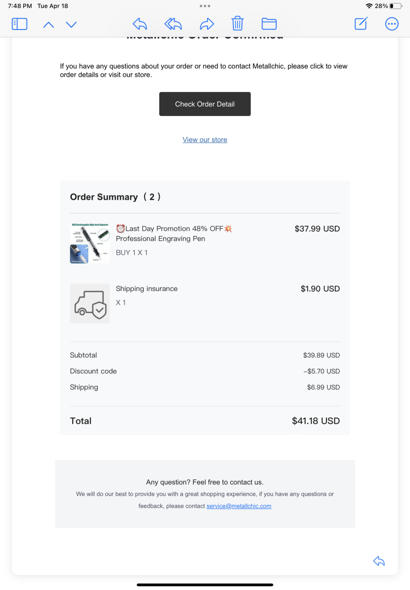This screenshot has width=410, height=590.
Task: Compose a new email message
Action: pyautogui.click(x=361, y=24)
